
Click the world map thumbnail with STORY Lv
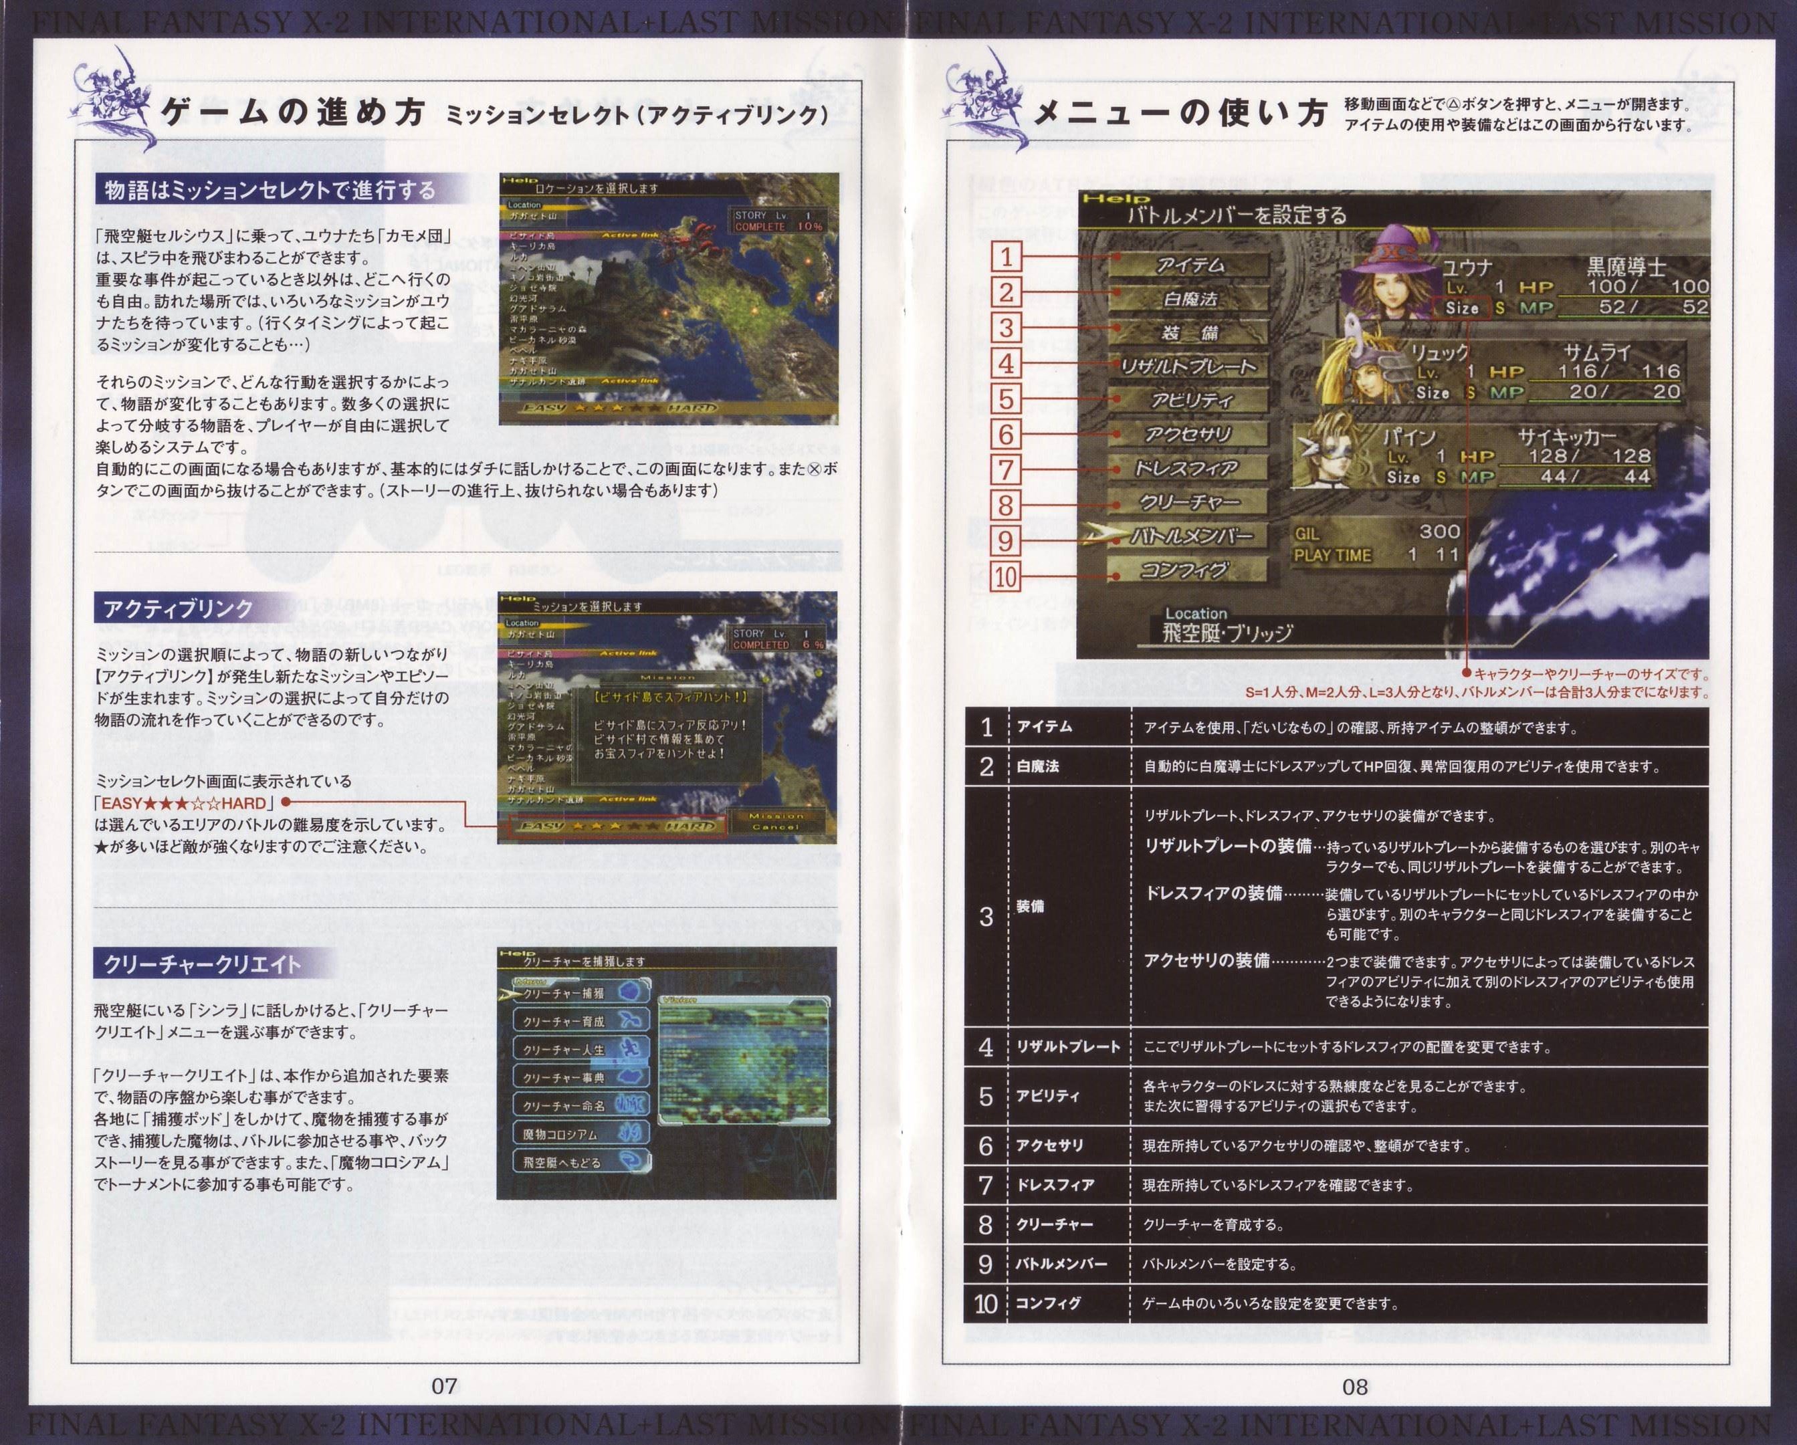pos(669,298)
